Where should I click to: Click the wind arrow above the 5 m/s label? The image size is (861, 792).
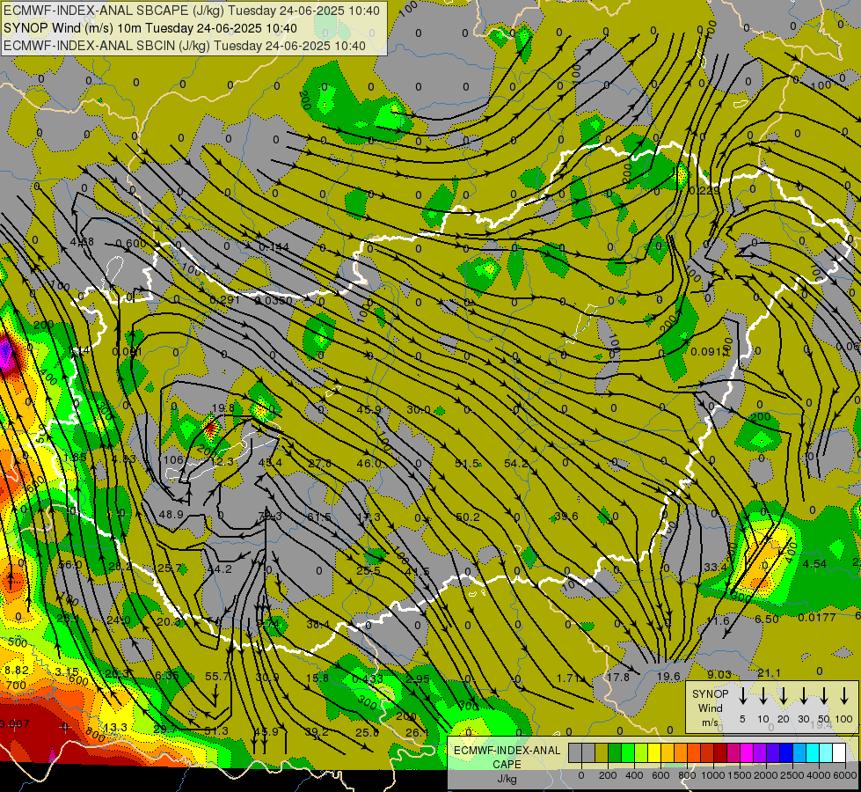click(x=743, y=696)
